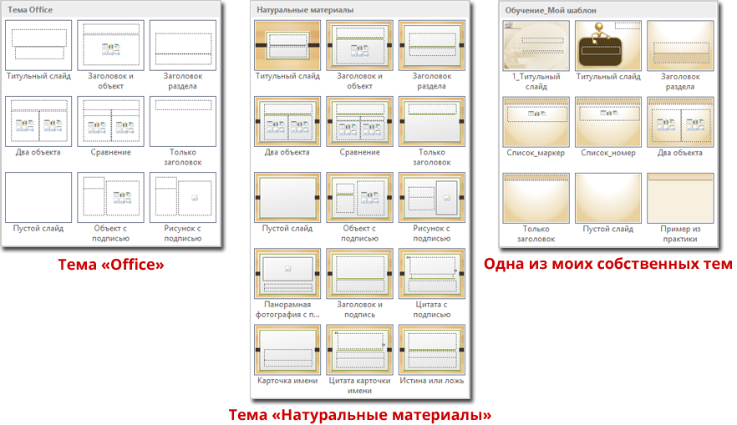Select 'Титульный слайд' in Натуральные материалы
Viewport: 737px width, 425px height.
(287, 46)
